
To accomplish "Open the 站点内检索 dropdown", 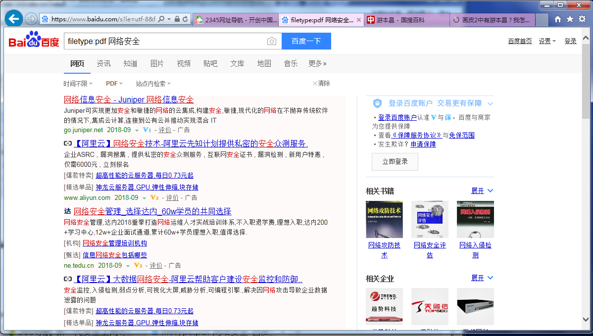I will point(153,84).
